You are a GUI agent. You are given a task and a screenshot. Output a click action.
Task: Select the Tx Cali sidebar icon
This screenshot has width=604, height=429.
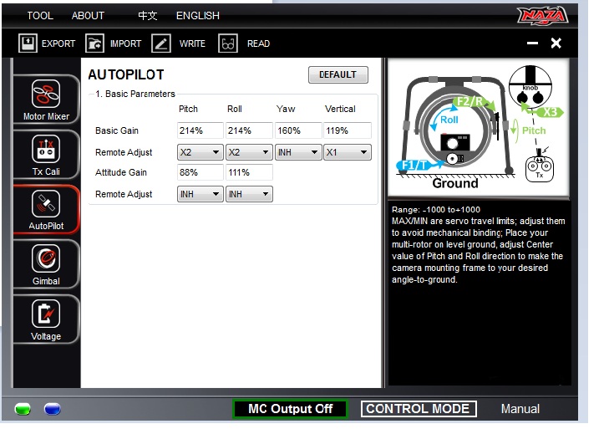click(x=46, y=151)
